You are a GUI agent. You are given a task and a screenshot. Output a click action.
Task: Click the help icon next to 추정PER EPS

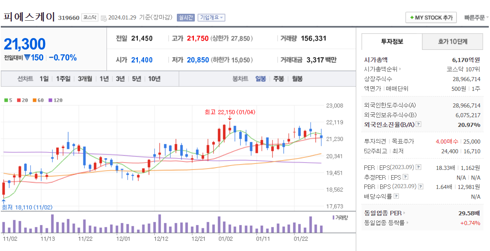point(405,177)
